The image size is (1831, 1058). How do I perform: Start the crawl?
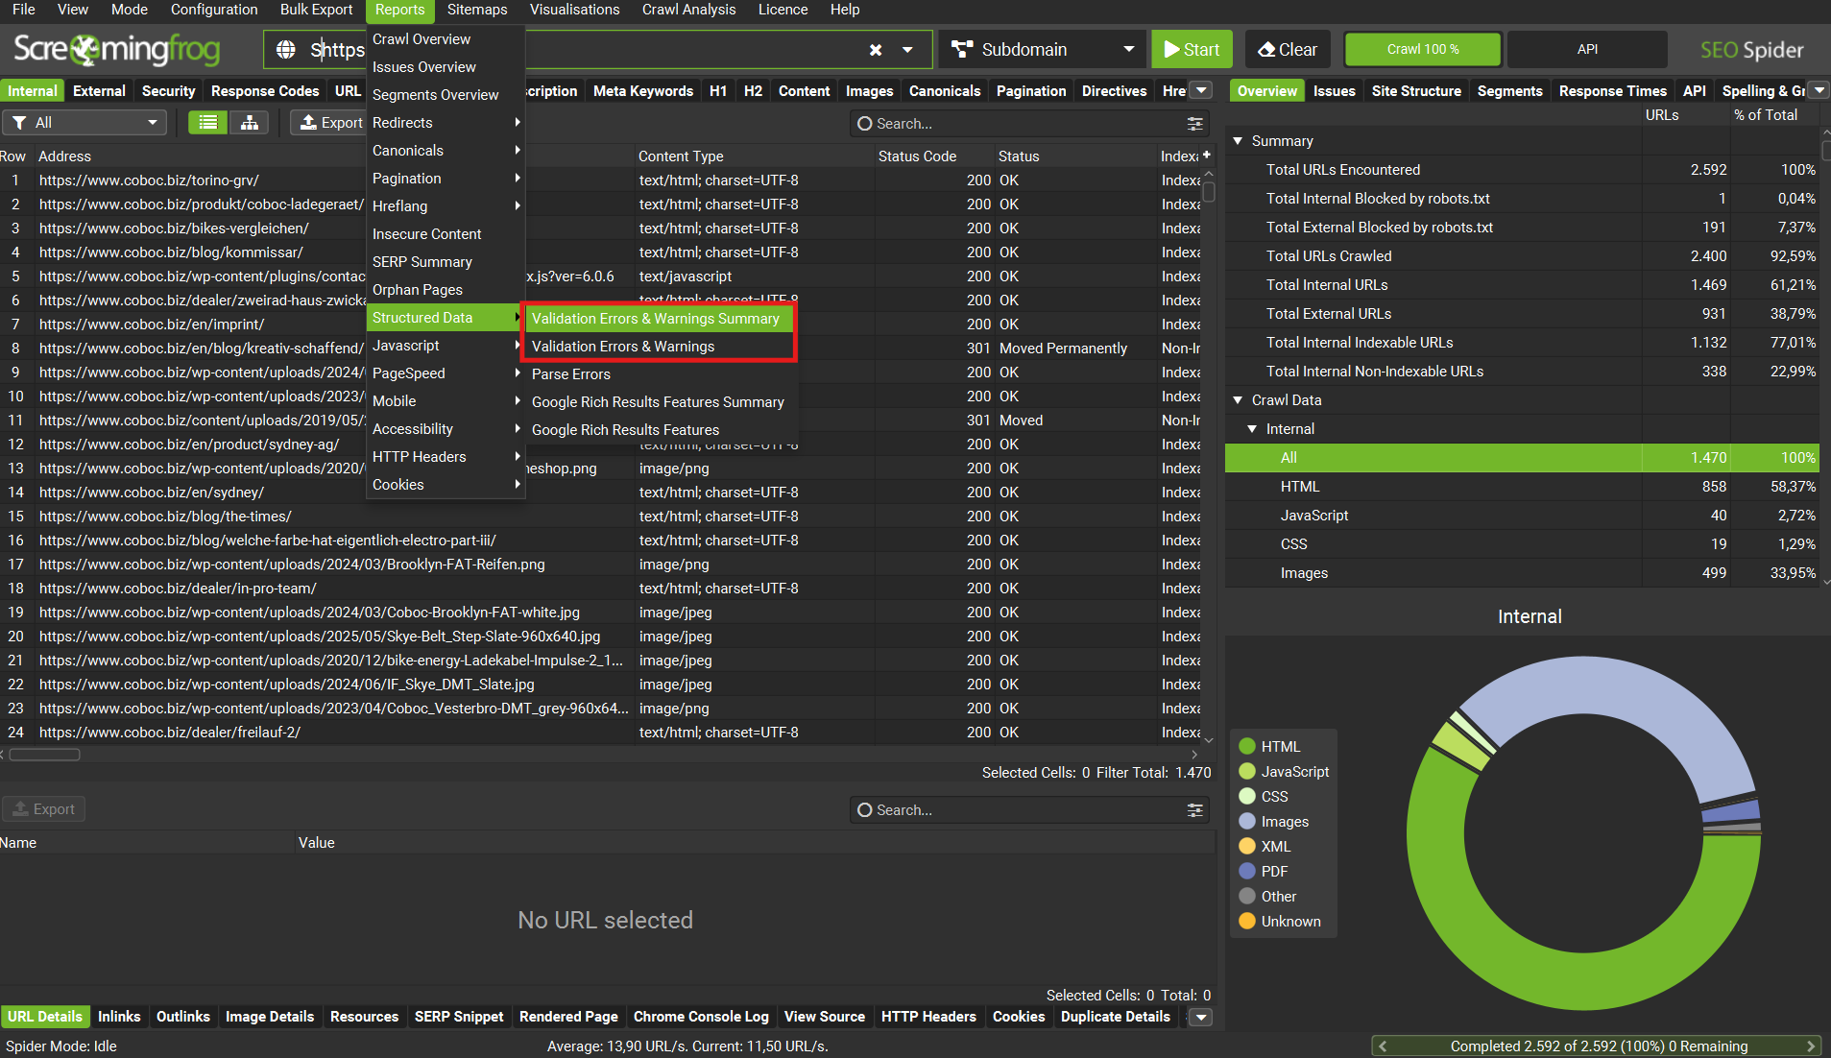1192,49
